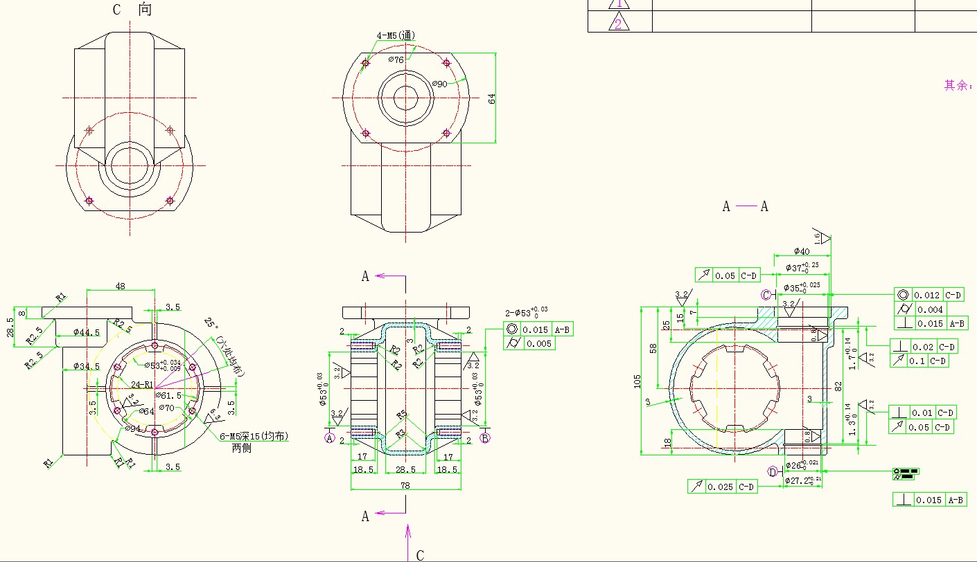The width and height of the screenshot is (977, 562).
Task: Click the 48 width dimension text
Action: [x=120, y=286]
